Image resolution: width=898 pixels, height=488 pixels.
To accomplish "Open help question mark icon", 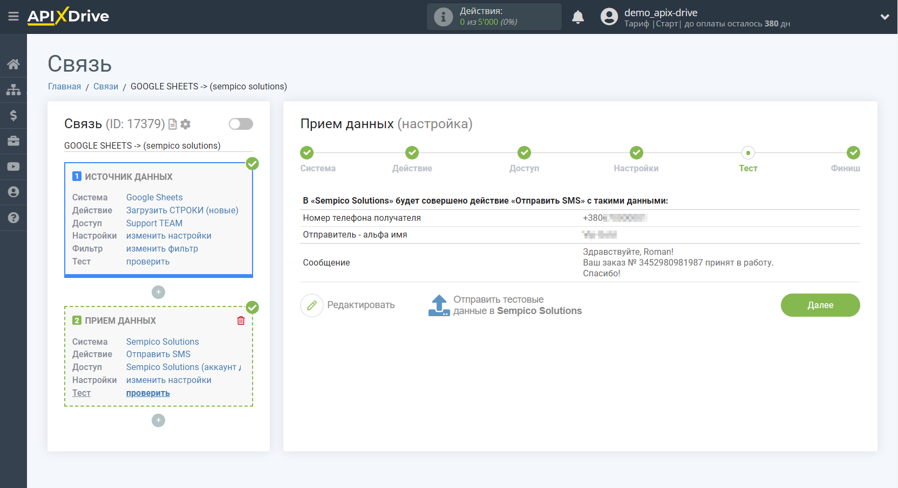I will (x=13, y=218).
